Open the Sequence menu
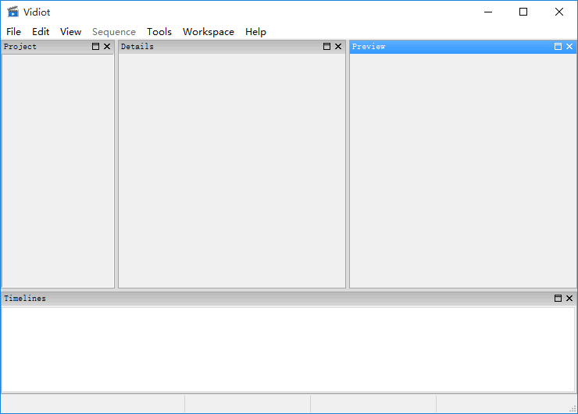 pyautogui.click(x=114, y=32)
